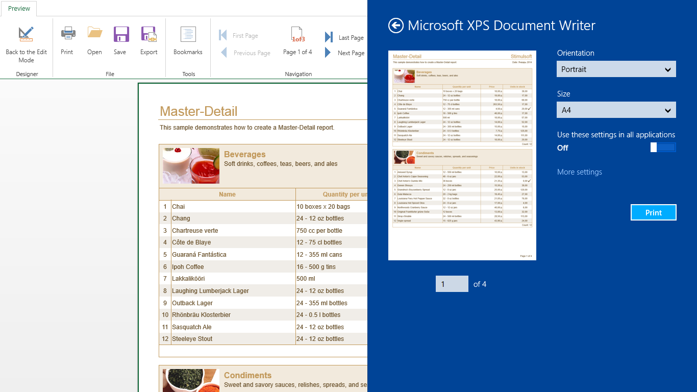Click the Master-Detail report title

(198, 111)
